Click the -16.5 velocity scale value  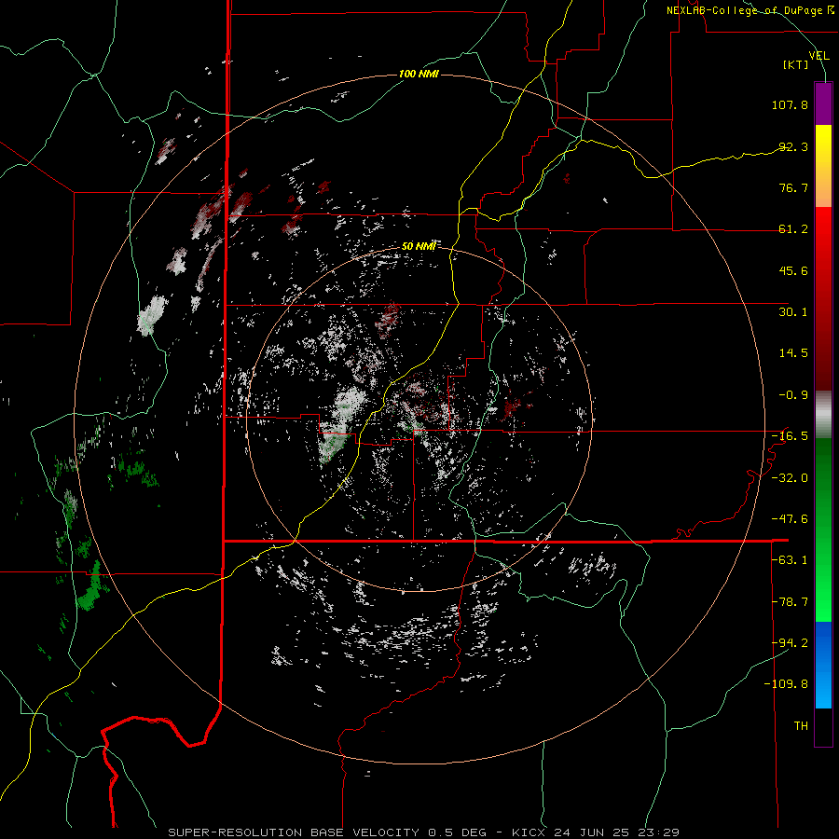click(790, 436)
